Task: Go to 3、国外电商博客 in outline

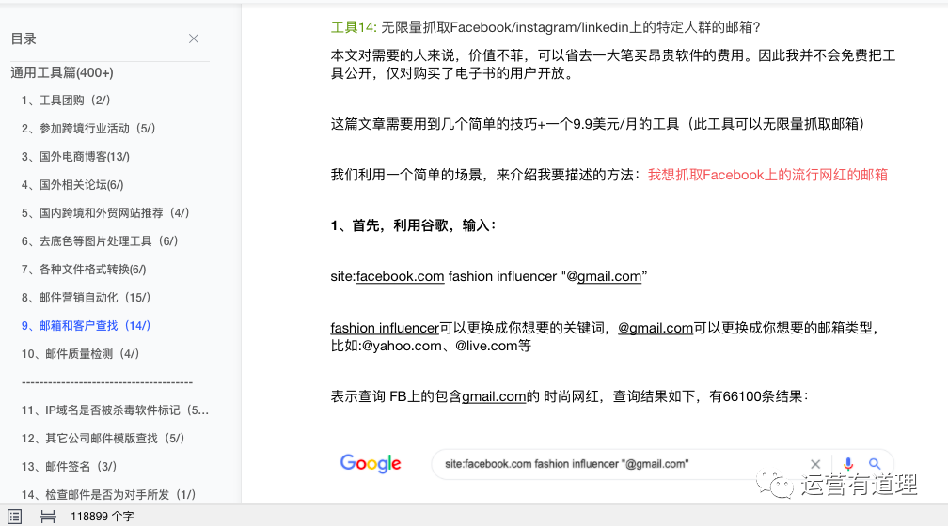Action: coord(75,157)
